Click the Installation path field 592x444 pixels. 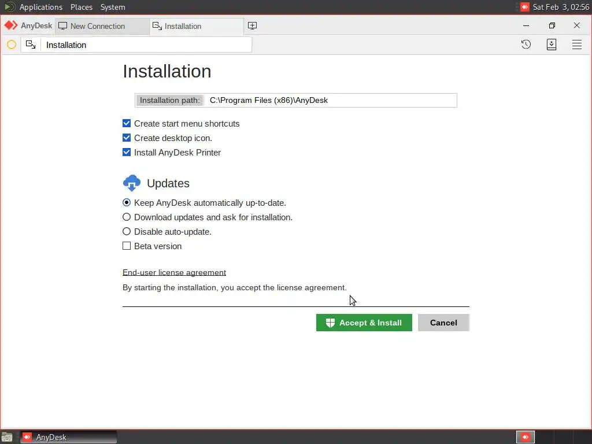295,101
